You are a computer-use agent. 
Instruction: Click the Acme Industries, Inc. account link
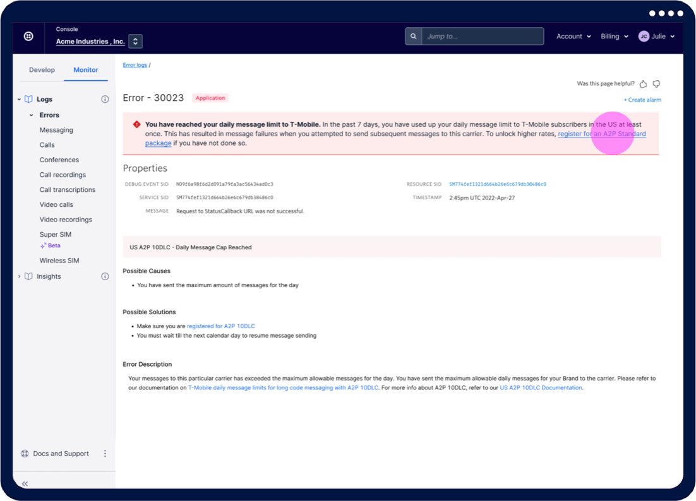click(90, 41)
